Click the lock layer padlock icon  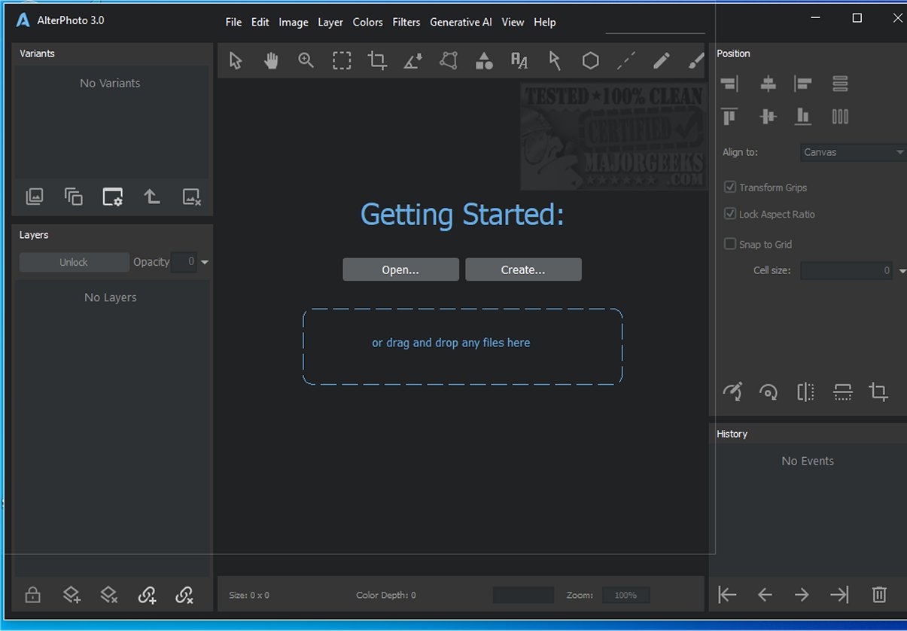click(32, 595)
